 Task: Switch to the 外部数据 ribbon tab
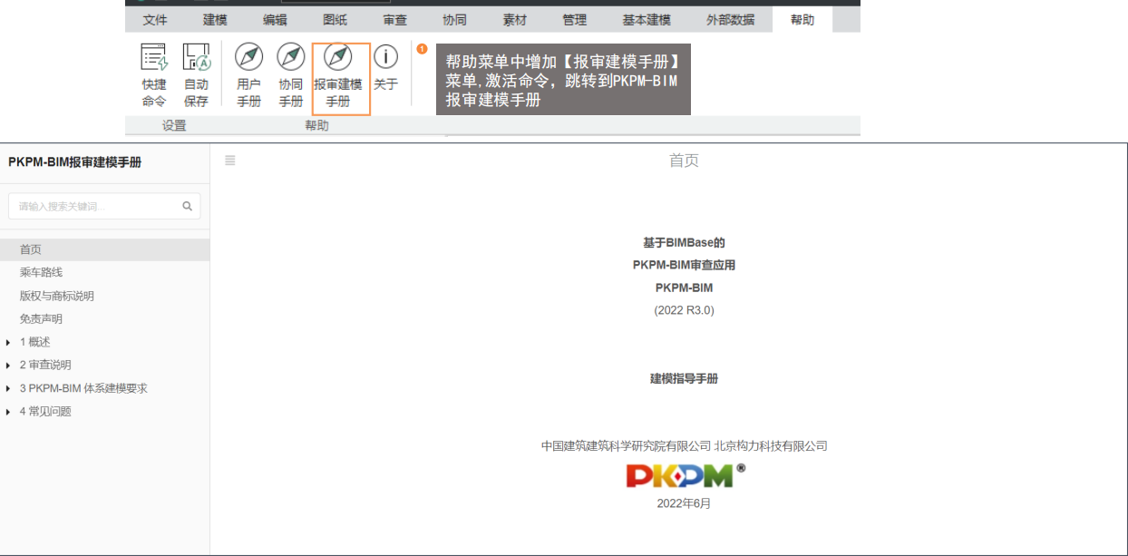730,20
